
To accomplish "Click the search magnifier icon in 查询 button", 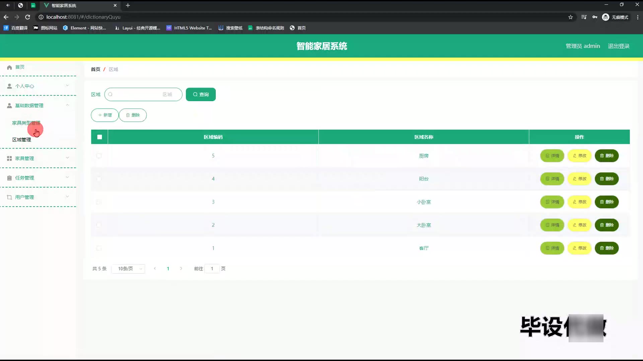I will [x=195, y=95].
